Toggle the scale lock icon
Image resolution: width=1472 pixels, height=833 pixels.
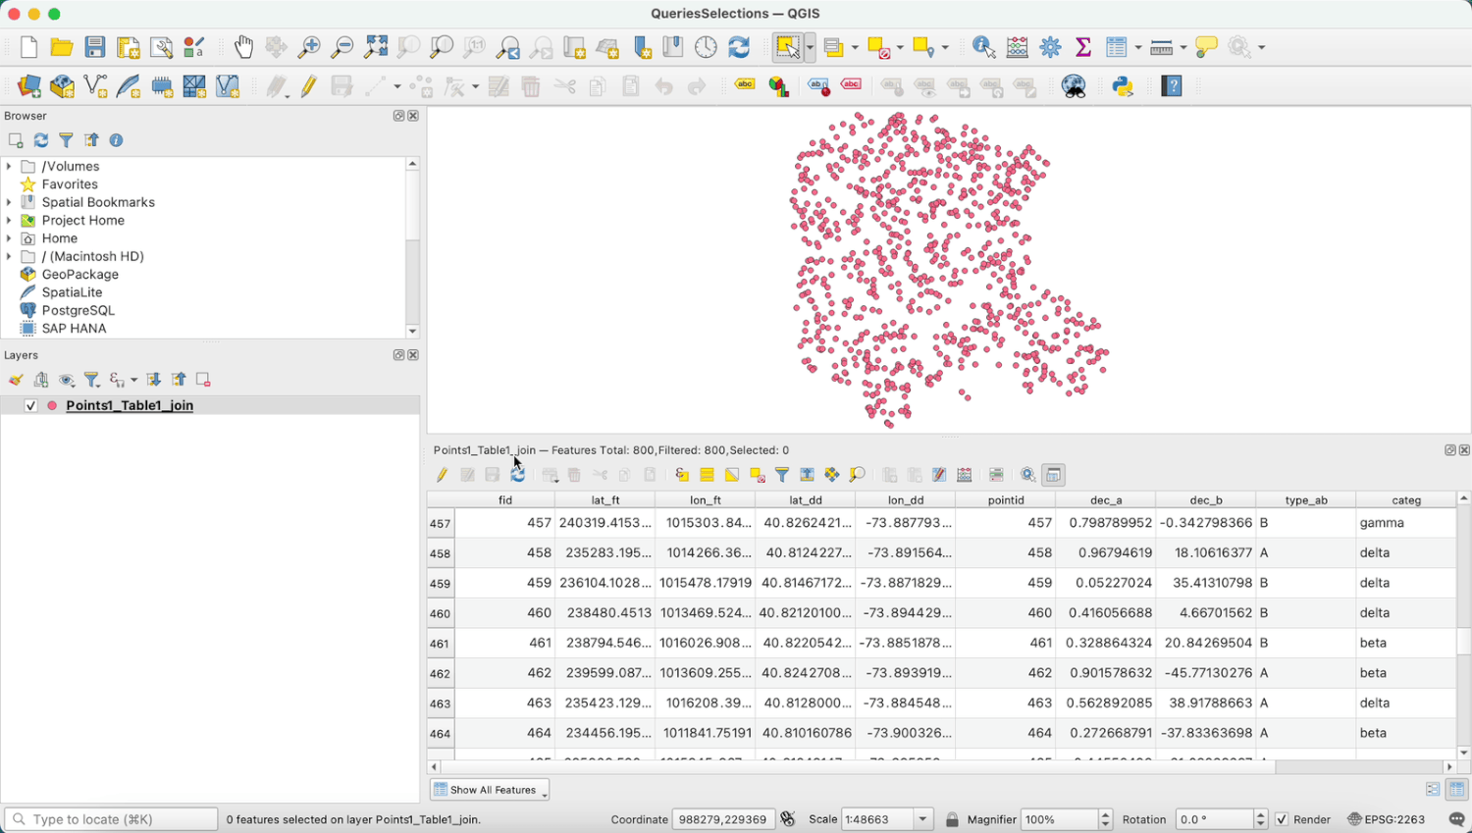tap(952, 819)
